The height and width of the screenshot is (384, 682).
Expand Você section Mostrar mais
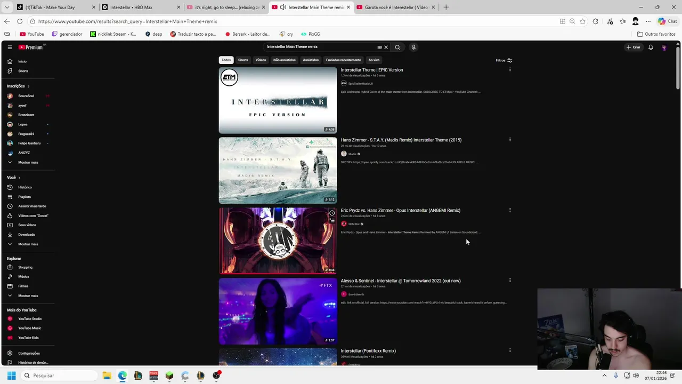pyautogui.click(x=27, y=244)
